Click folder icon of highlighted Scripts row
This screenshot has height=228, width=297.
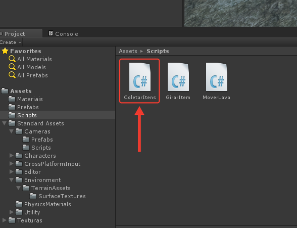click(12, 115)
